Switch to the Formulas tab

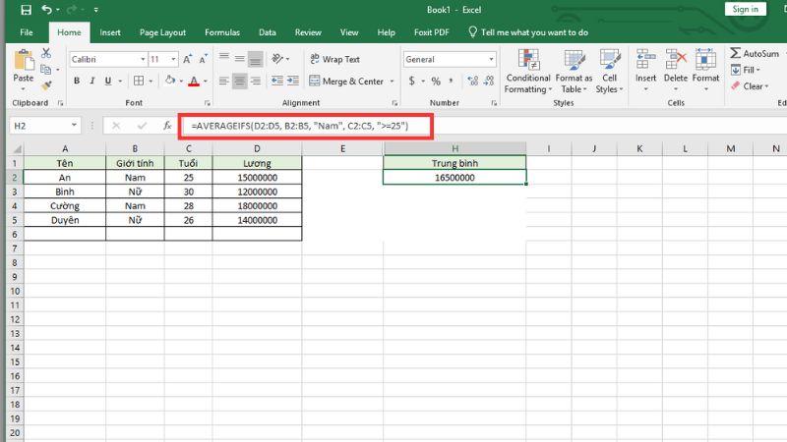click(x=221, y=32)
